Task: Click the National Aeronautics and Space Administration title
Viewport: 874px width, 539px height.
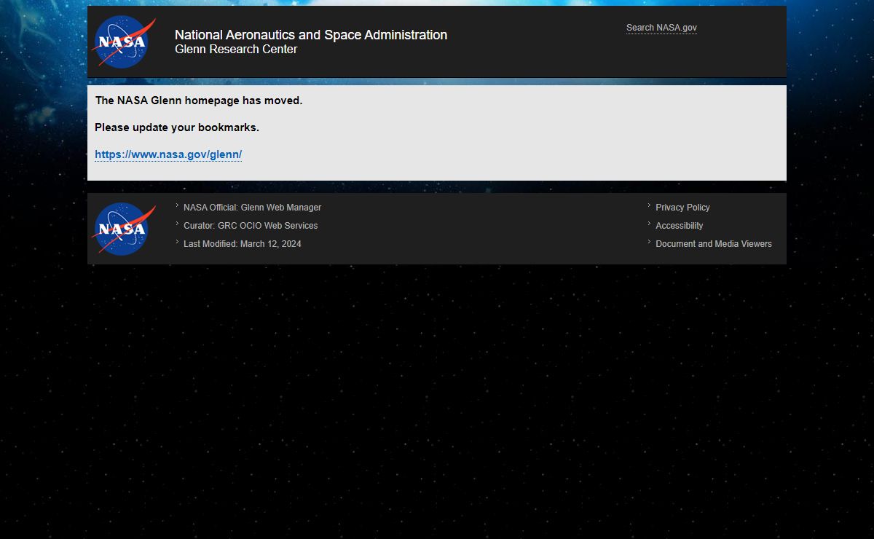Action: tap(311, 35)
